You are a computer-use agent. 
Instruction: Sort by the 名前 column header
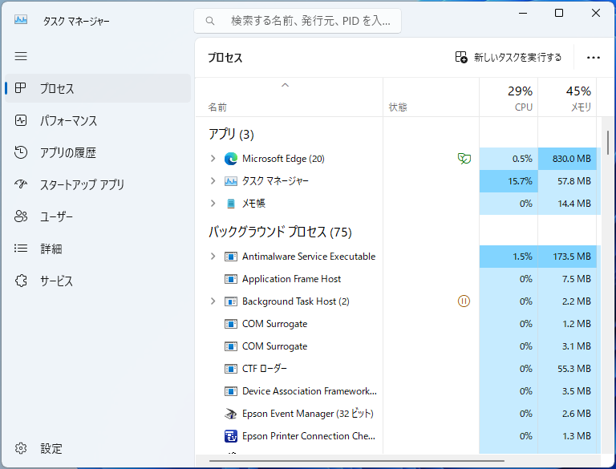(x=289, y=97)
